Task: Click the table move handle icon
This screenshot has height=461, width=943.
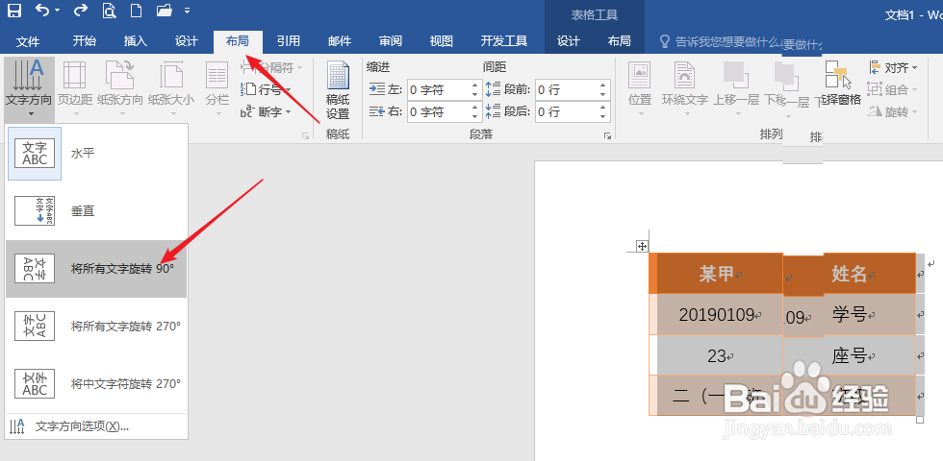Action: tap(643, 246)
